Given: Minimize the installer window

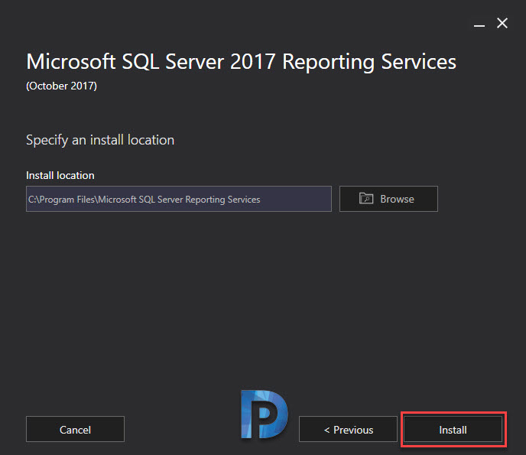Looking at the screenshot, I should coord(479,25).
